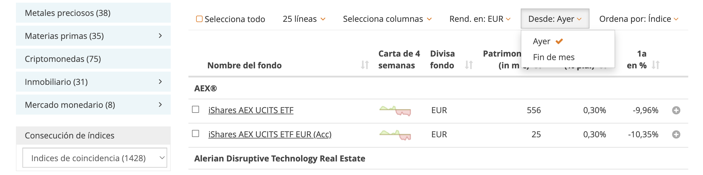This screenshot has height=175, width=703.
Task: Sort by Divisa fondo column arrows
Action: coord(469,65)
